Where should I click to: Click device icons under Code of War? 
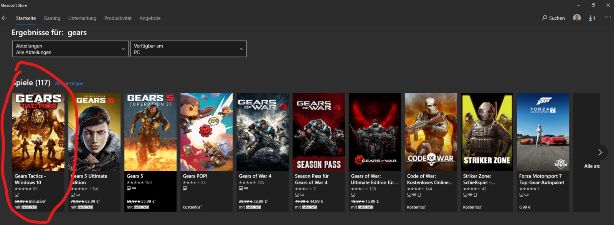[x=414, y=195]
